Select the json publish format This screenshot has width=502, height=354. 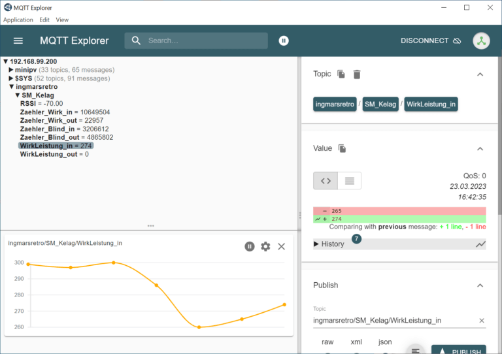pos(385,342)
